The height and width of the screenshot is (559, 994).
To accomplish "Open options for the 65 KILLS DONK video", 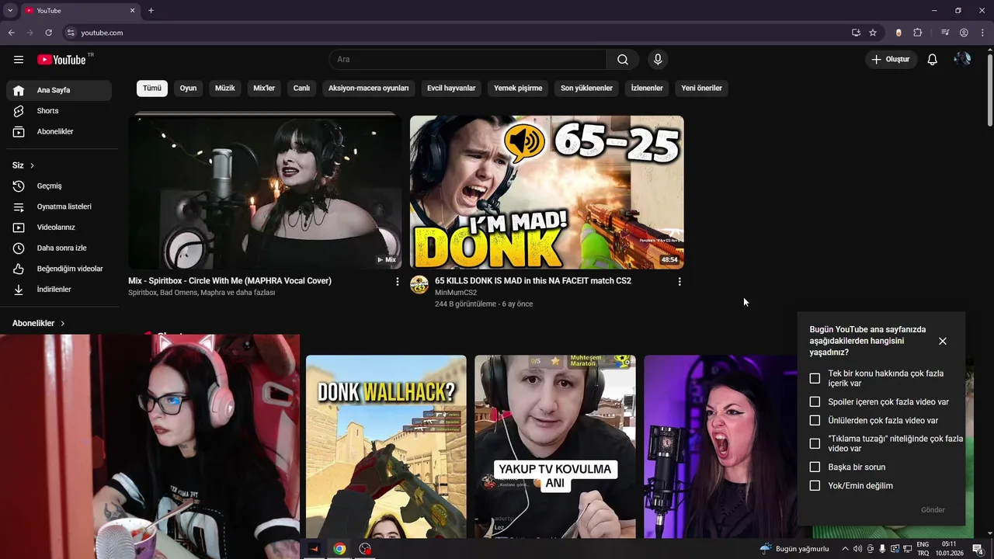I will 679,282.
